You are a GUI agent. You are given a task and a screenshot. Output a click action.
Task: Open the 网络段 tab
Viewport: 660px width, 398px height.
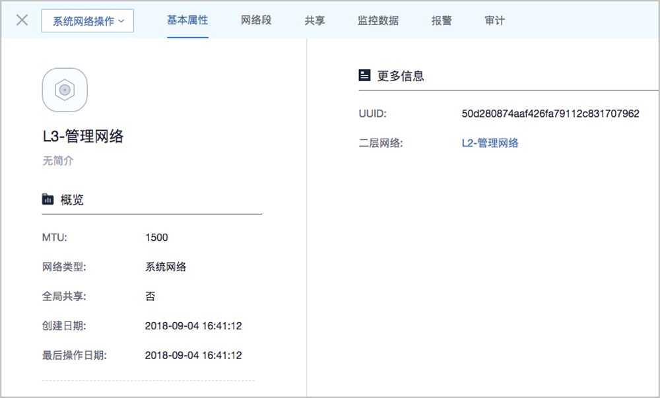(257, 20)
